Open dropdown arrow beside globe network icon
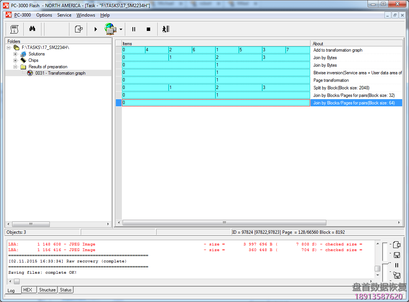Image resolution: width=409 pixels, height=302 pixels. pyautogui.click(x=121, y=29)
